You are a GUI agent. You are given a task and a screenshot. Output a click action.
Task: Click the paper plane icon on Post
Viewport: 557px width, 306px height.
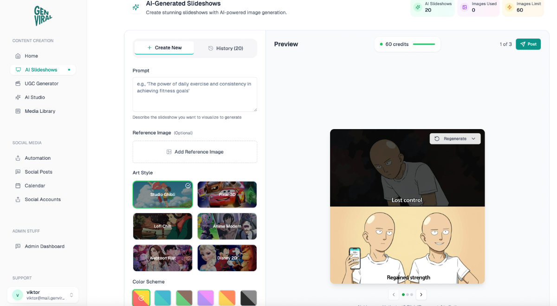(523, 44)
